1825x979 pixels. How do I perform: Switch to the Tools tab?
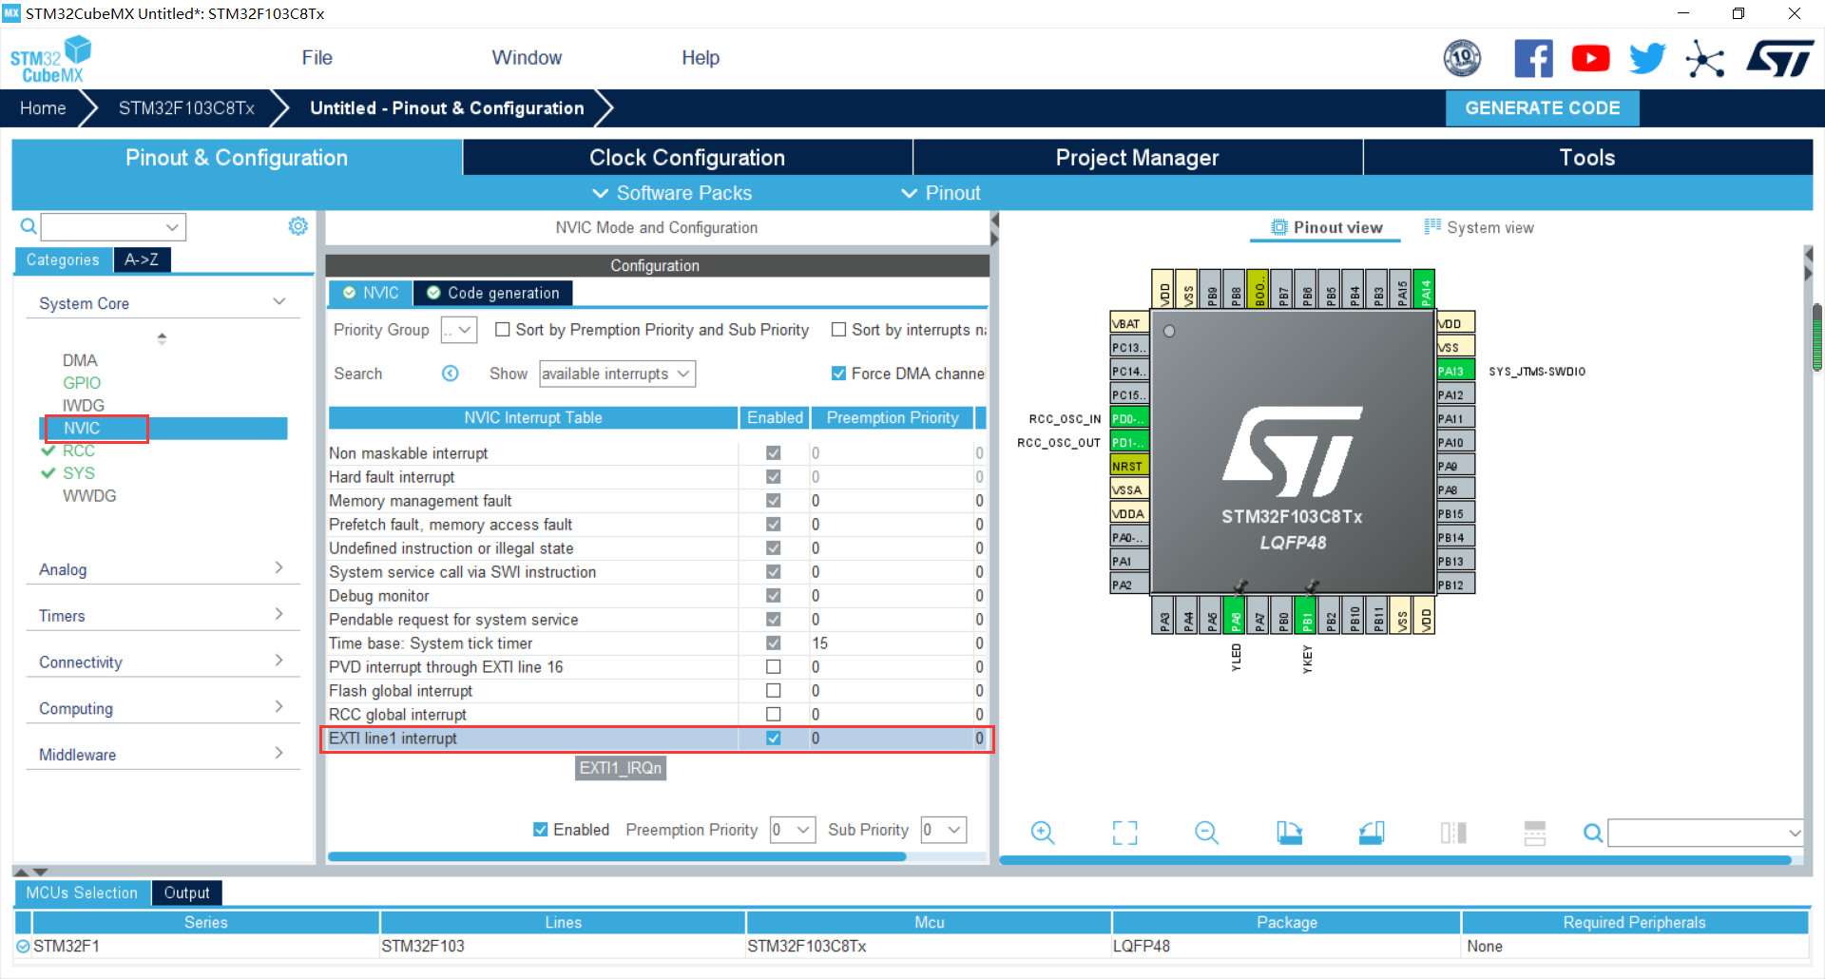coord(1587,158)
